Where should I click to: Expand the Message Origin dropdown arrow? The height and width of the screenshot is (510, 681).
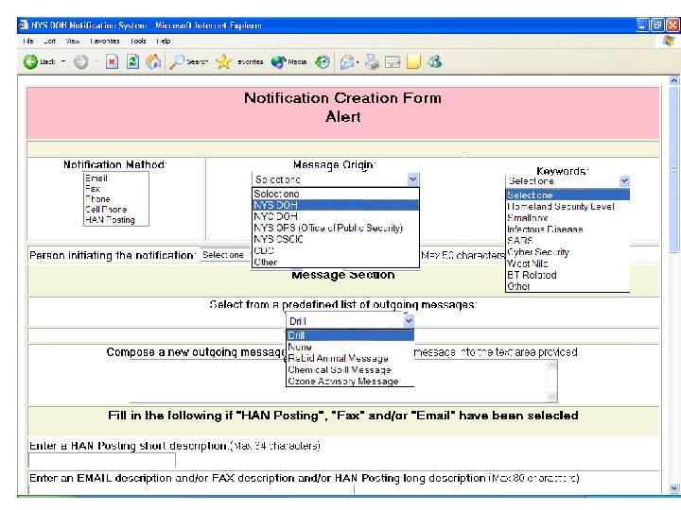(412, 179)
